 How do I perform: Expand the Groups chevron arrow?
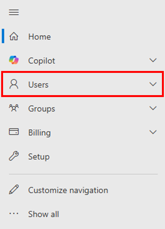point(153,108)
